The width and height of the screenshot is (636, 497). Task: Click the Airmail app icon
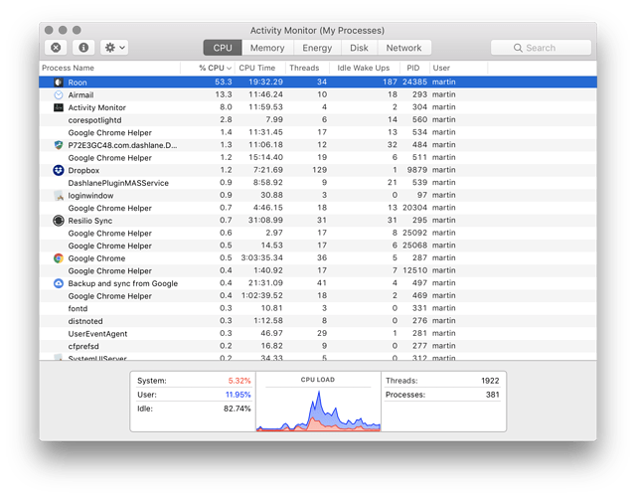coord(59,95)
